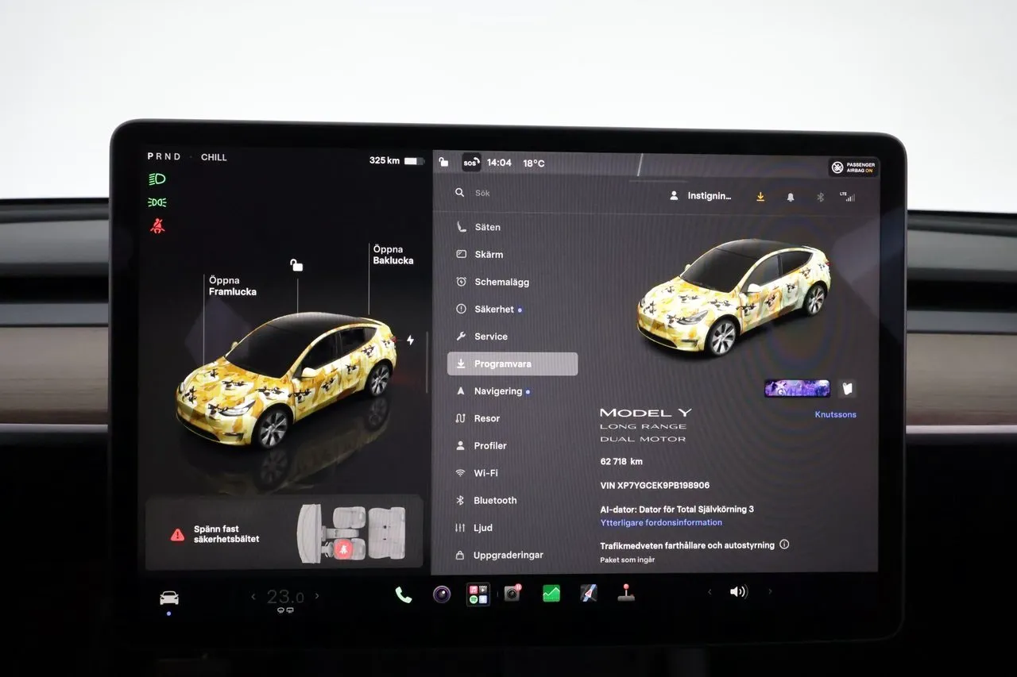Open climate controls via 23.0 temperature
The height and width of the screenshot is (677, 1017).
coord(284,597)
